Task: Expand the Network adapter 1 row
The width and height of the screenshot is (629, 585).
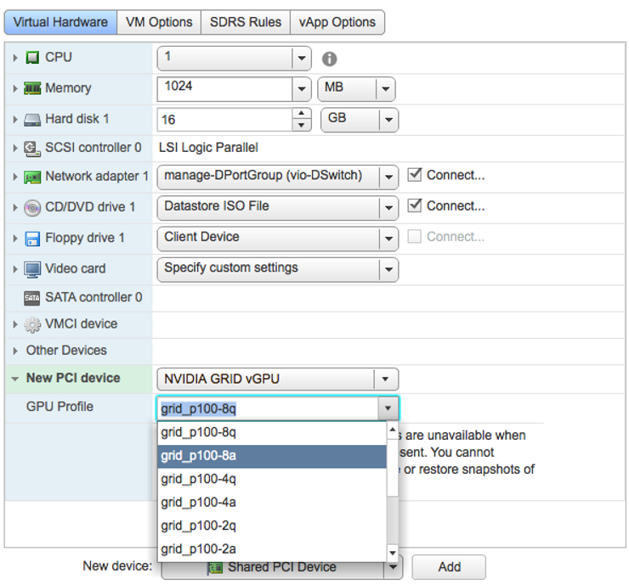Action: click(x=15, y=177)
